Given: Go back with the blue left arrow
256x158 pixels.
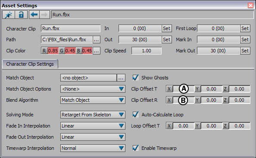Looking at the screenshot, I should [34, 15].
